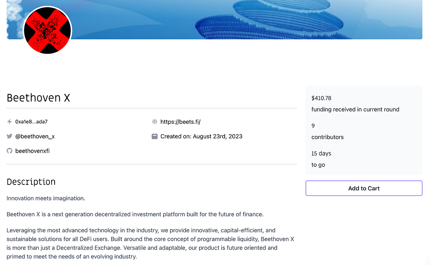Click the blue project banner image

[x=215, y=19]
